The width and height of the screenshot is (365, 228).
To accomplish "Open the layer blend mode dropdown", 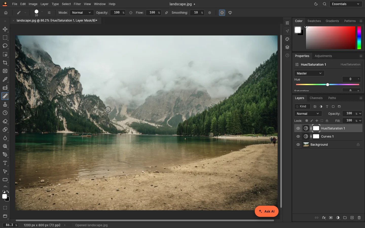I will click(308, 114).
